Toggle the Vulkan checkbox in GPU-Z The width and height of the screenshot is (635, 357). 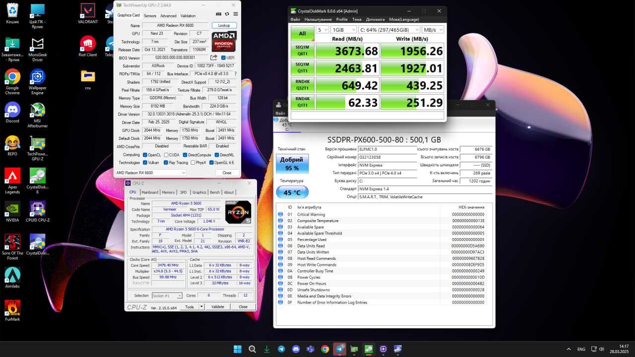[x=145, y=163]
